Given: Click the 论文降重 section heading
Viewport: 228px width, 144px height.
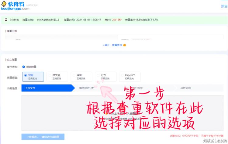Looking at the screenshot, I should point(12,60).
